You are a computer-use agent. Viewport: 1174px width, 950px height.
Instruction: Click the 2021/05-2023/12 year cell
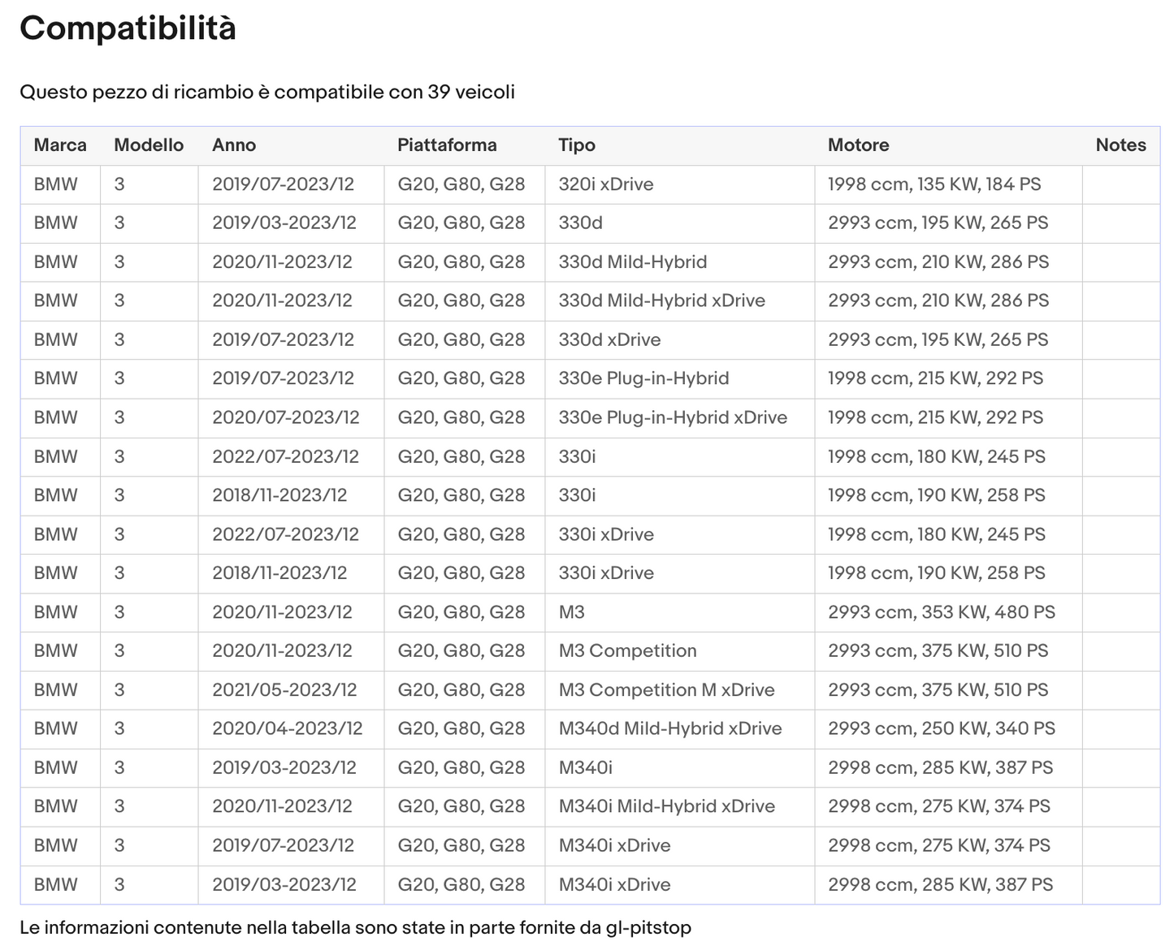pyautogui.click(x=284, y=690)
